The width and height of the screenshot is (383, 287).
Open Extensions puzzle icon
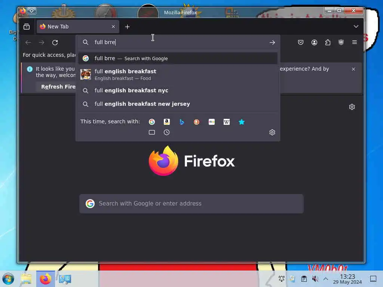click(328, 43)
